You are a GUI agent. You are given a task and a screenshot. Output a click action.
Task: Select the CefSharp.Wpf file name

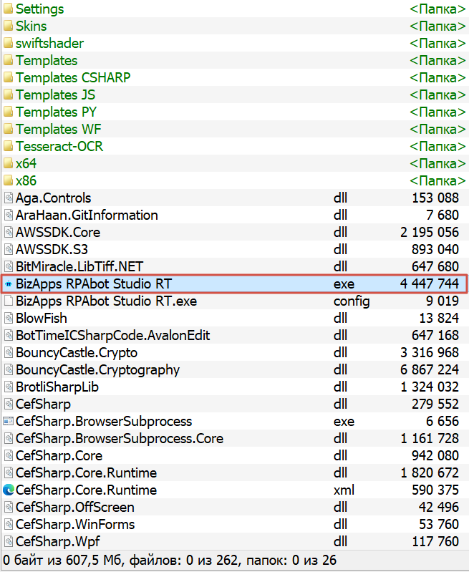58,542
